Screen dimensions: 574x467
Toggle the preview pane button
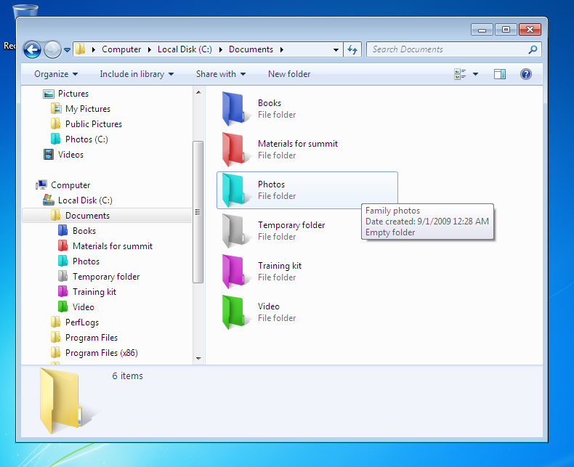tap(499, 74)
